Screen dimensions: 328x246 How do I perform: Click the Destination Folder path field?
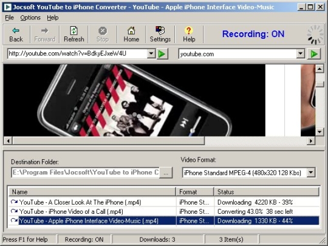(86, 173)
